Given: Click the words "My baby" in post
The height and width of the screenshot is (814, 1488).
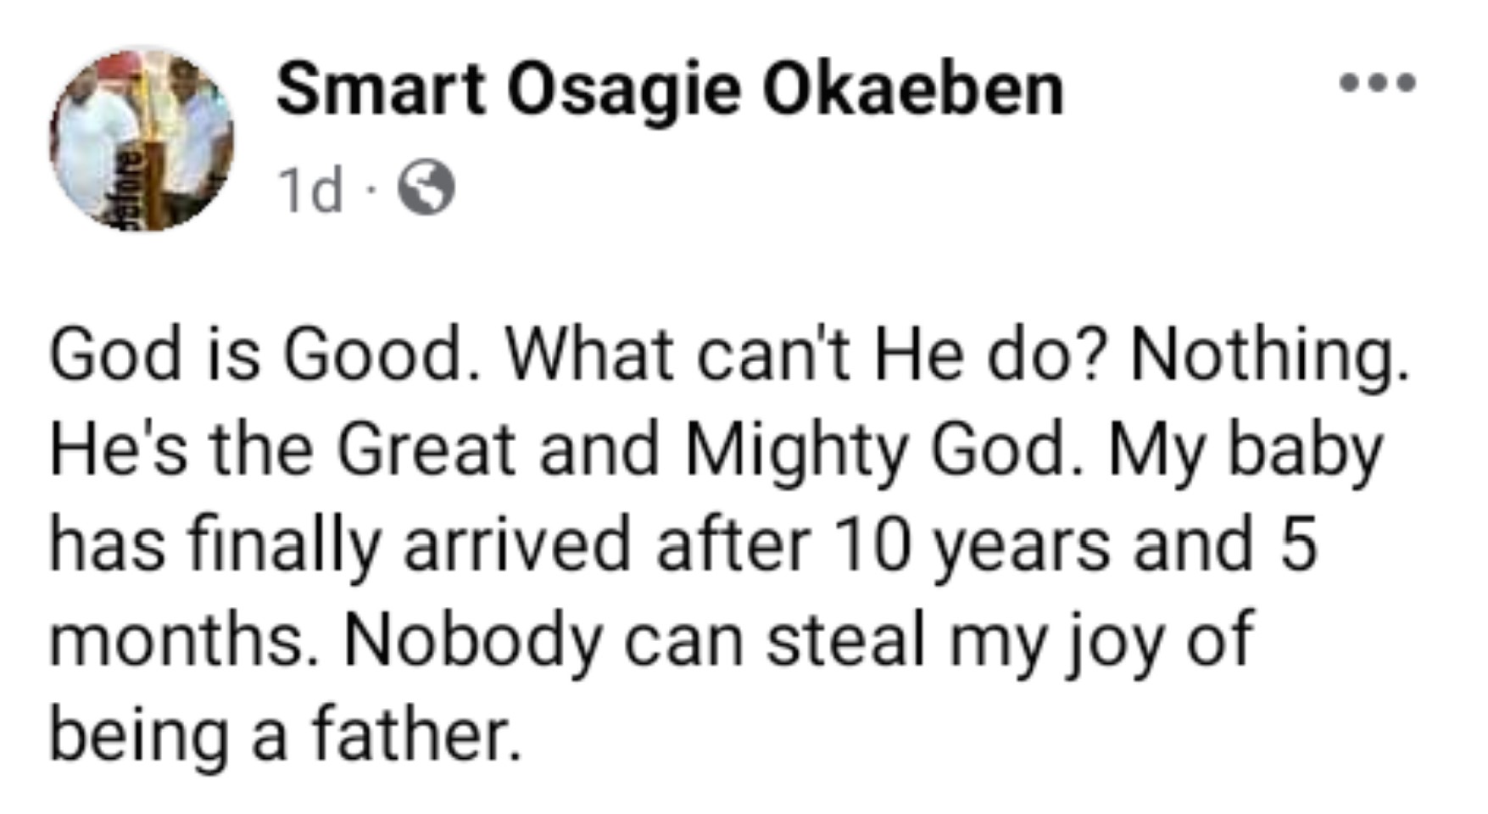Looking at the screenshot, I should 1245,451.
